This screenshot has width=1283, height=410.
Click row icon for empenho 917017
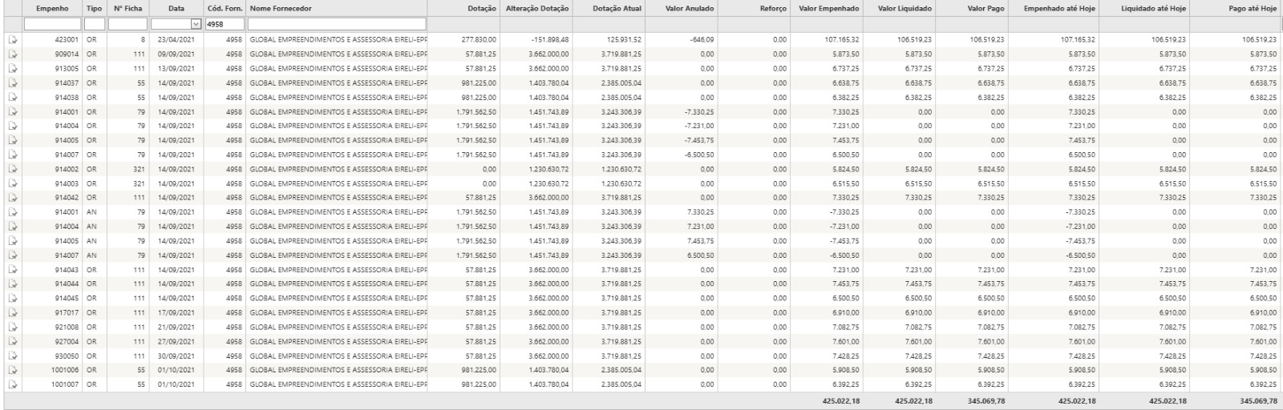13,313
